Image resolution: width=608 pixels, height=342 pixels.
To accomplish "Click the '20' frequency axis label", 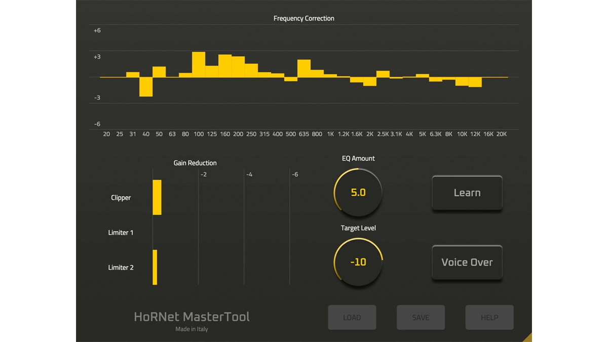I will pyautogui.click(x=106, y=134).
